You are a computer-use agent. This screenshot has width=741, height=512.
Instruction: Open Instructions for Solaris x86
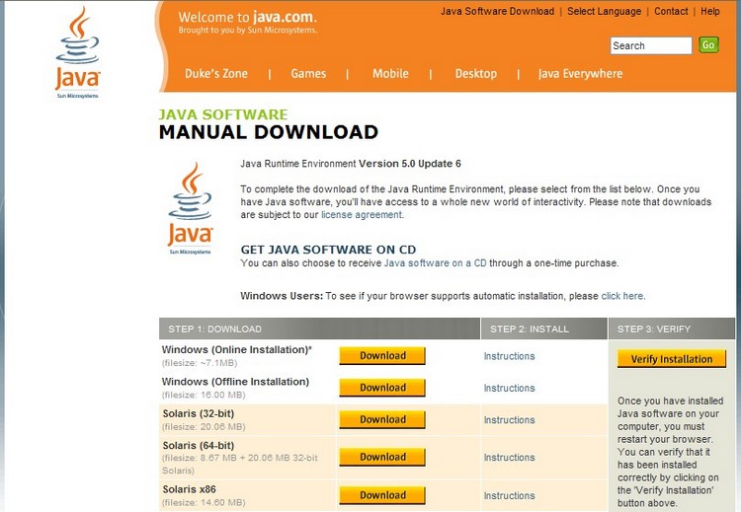[x=509, y=495]
